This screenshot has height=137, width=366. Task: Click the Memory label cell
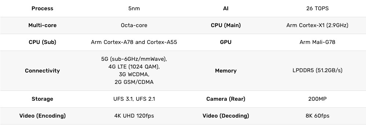coord(226,71)
